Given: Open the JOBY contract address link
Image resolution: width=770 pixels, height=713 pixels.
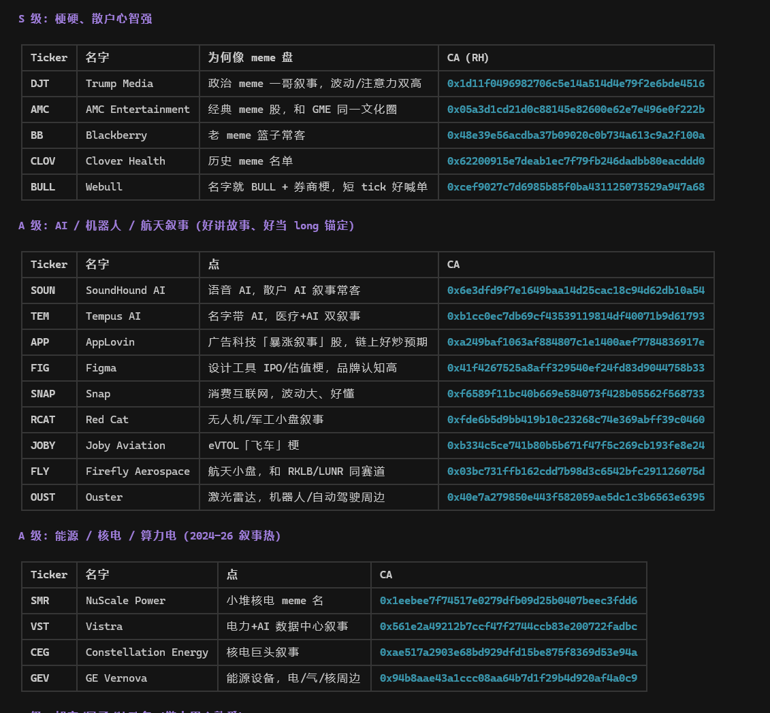Looking at the screenshot, I should click(575, 446).
